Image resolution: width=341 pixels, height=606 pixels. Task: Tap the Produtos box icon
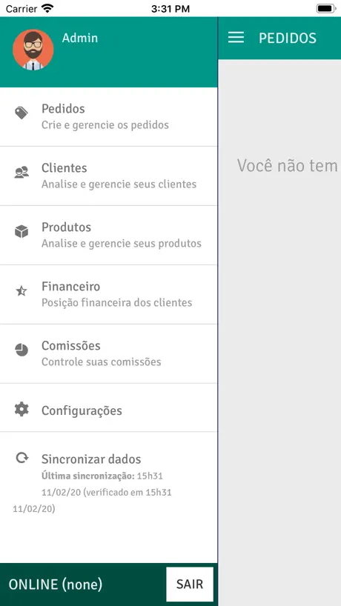(x=21, y=231)
